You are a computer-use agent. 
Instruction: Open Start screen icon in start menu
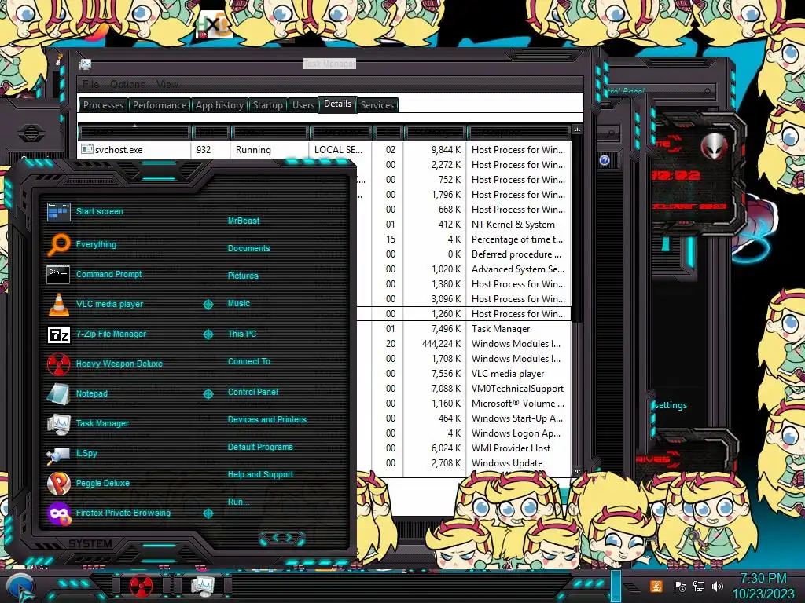pyautogui.click(x=58, y=211)
